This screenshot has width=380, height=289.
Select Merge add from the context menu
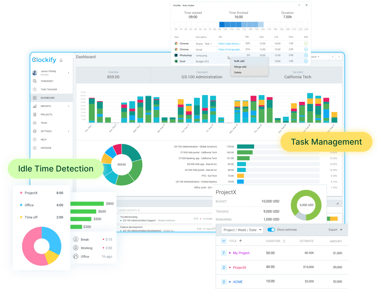tap(240, 67)
